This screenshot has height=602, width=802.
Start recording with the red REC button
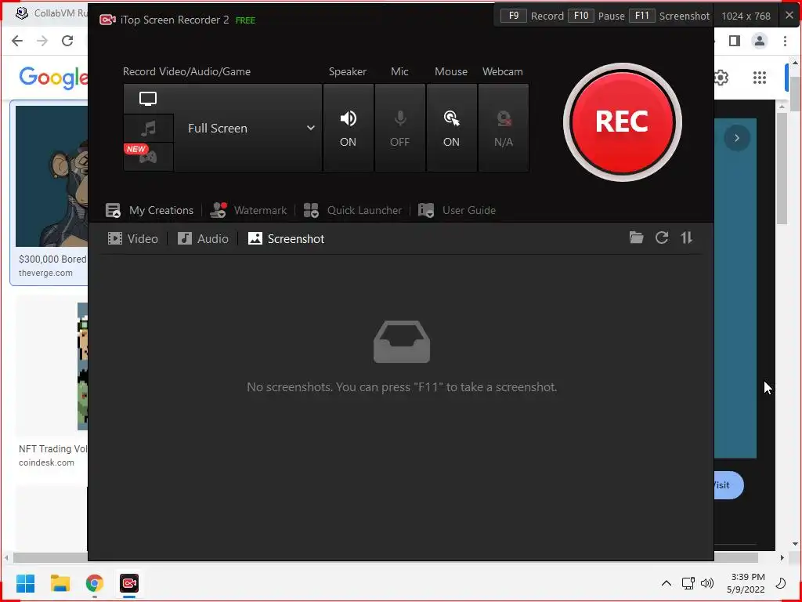pos(622,121)
